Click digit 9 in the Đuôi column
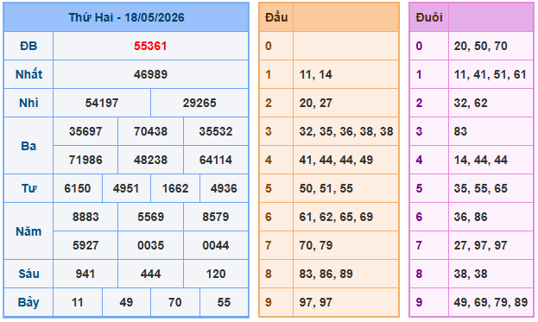The image size is (538, 322). click(419, 302)
